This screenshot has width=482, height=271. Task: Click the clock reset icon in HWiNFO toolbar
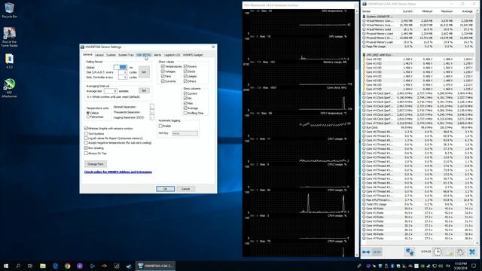[x=437, y=252]
